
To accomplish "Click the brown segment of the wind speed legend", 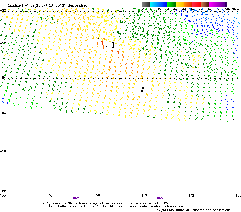I will (x=205, y=4).
